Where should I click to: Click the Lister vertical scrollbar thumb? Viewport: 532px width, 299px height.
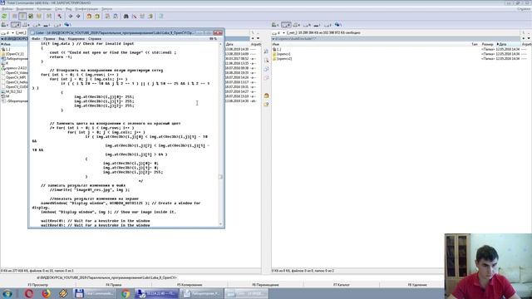coord(221,177)
